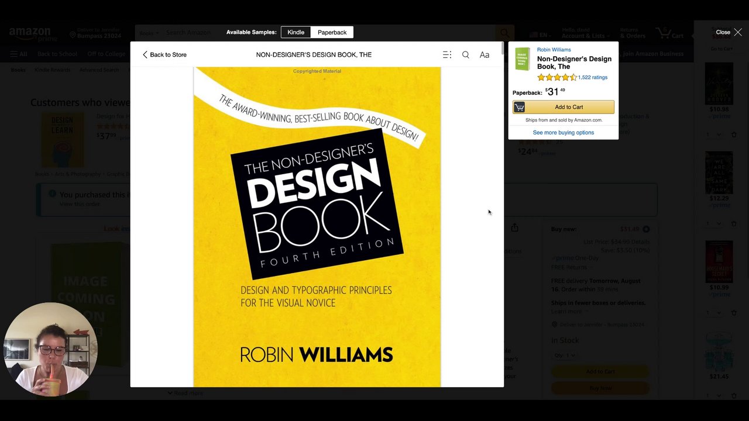Image resolution: width=749 pixels, height=421 pixels.
Task: Open the Robin Williams author link
Action: click(x=554, y=50)
